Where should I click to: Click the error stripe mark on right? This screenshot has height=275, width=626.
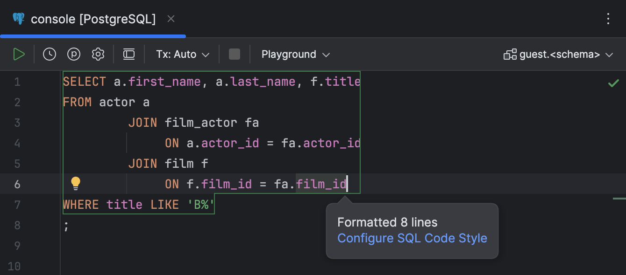619,199
